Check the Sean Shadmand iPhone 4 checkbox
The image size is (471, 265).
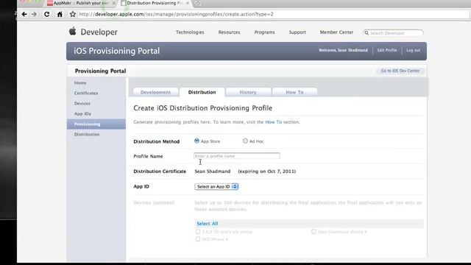coord(314,232)
